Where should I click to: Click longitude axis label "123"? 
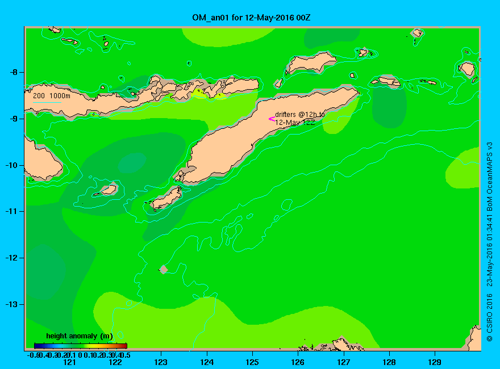click(161, 362)
